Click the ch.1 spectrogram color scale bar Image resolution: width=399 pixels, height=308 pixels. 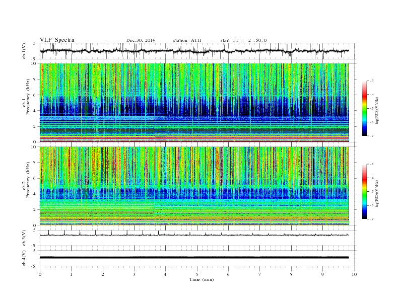(364, 109)
